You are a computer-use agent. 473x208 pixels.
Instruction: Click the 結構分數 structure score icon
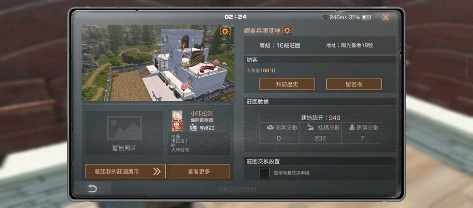311,128
